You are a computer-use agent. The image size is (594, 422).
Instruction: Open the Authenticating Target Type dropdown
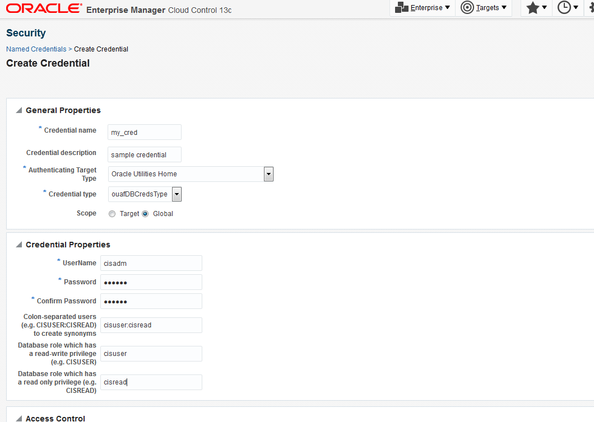(268, 174)
